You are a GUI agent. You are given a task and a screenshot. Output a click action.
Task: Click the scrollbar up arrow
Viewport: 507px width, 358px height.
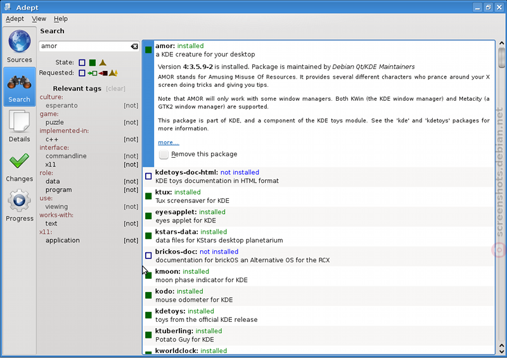coord(501,43)
